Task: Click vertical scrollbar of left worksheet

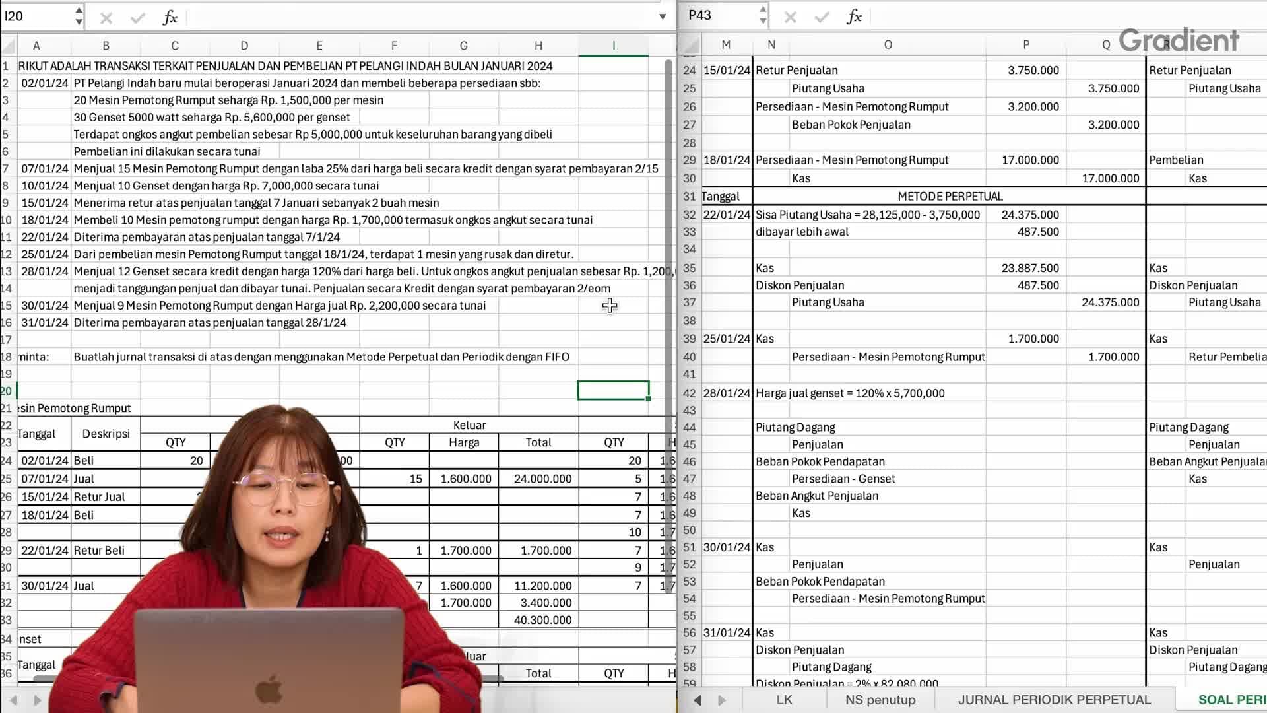Action: (x=668, y=326)
